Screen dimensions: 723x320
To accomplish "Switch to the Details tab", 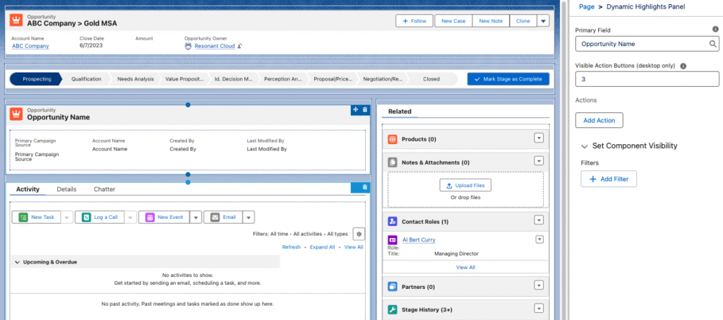I will [66, 189].
